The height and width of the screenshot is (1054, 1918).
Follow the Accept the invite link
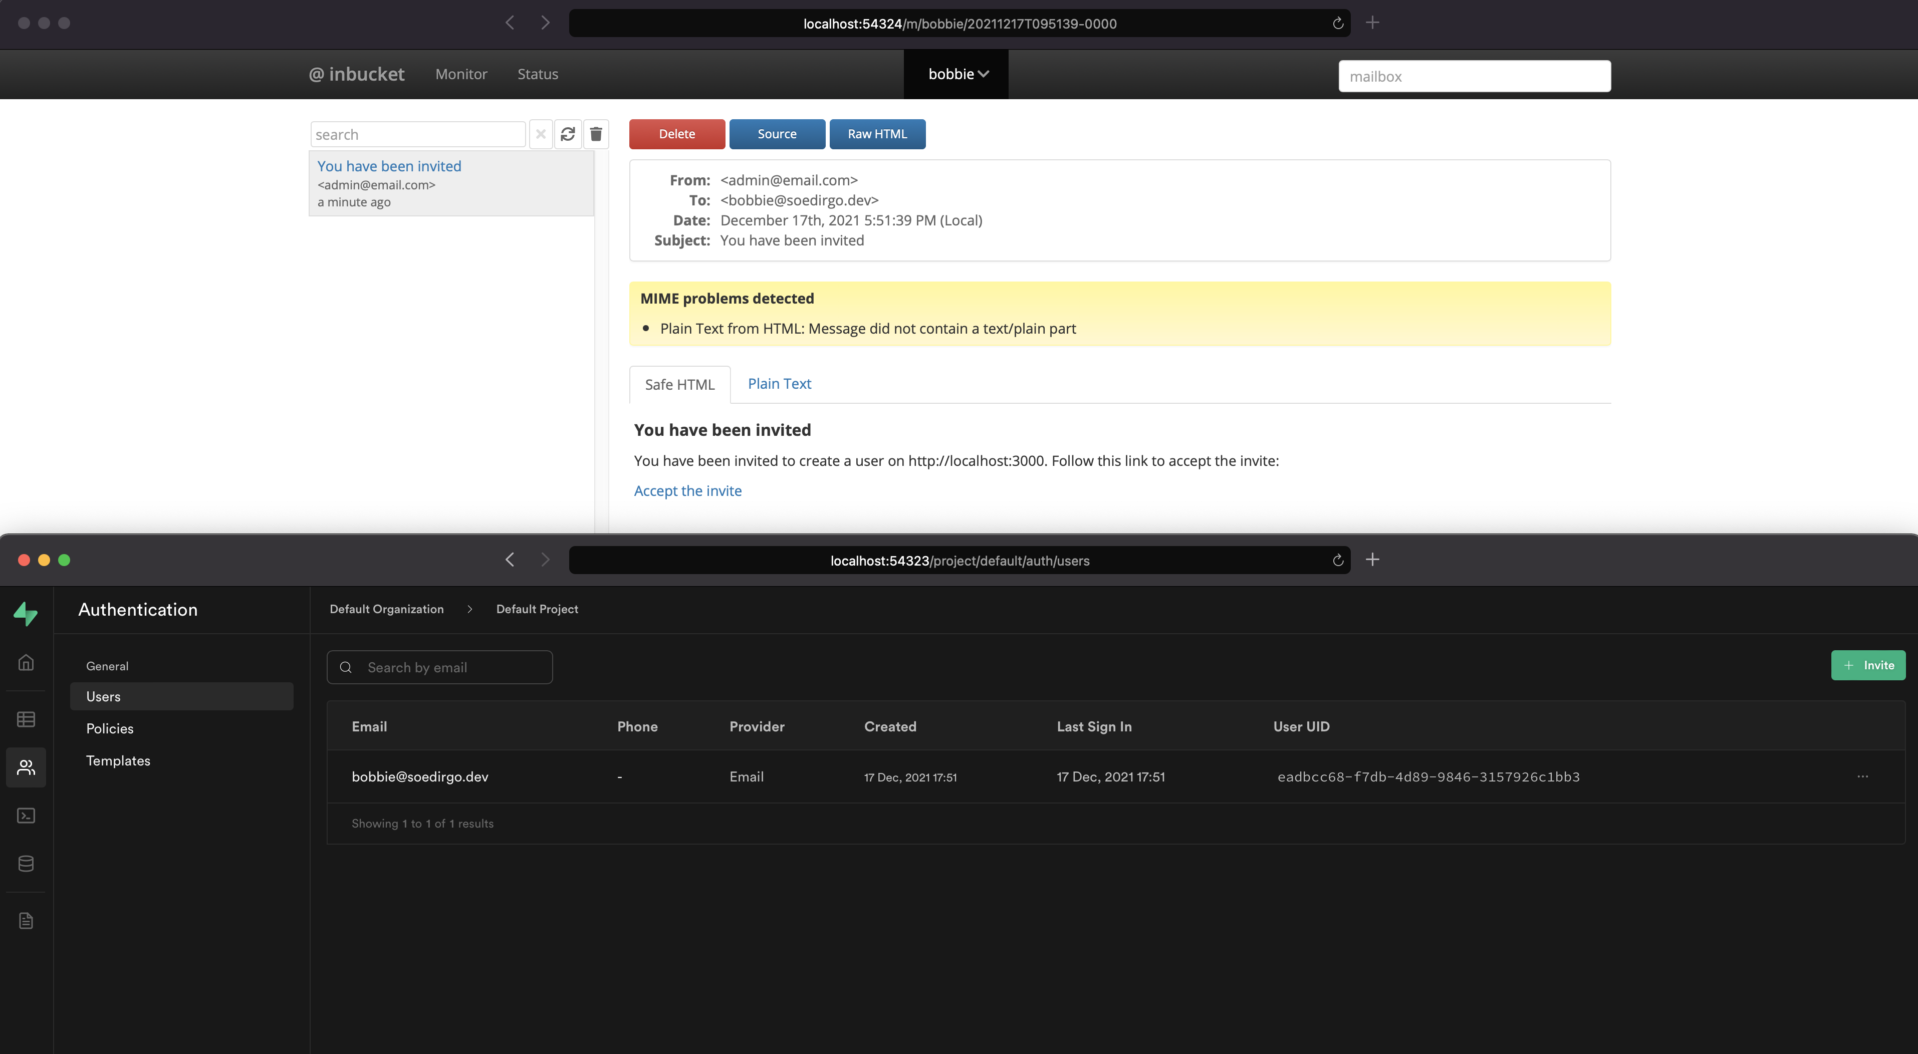coord(687,490)
